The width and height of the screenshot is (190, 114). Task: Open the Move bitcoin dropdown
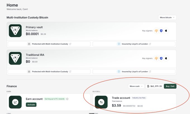coord(167,17)
